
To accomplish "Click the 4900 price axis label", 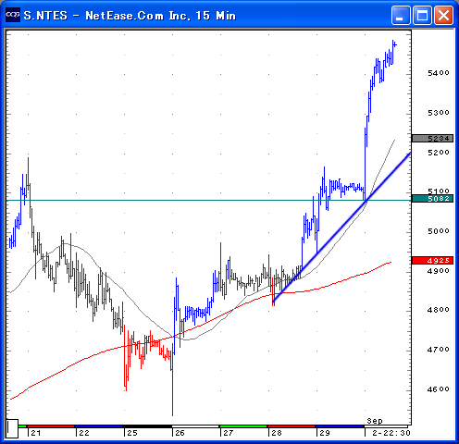I will tap(439, 271).
